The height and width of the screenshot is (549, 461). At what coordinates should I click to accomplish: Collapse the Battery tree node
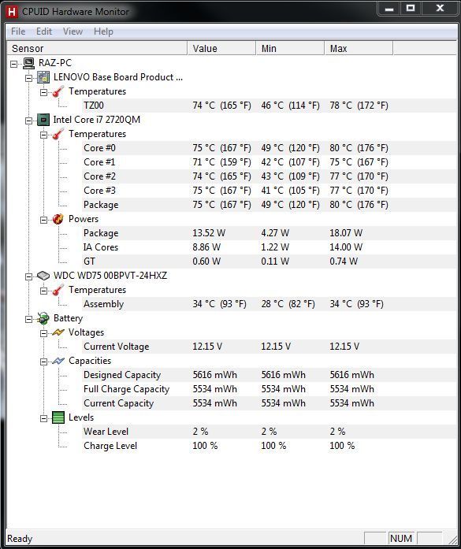28,319
